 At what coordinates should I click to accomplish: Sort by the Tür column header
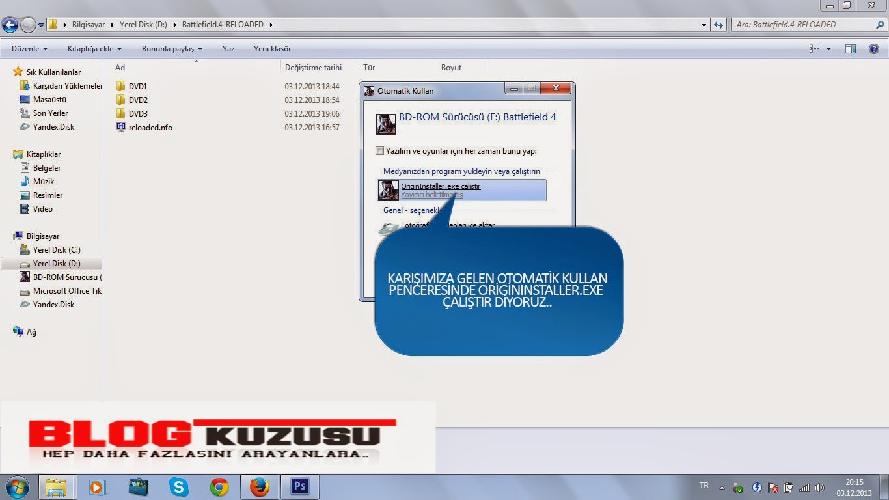[398, 68]
